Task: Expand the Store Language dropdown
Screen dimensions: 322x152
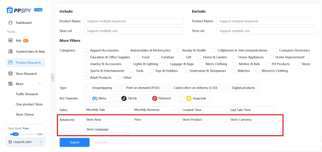Action: (x=107, y=129)
